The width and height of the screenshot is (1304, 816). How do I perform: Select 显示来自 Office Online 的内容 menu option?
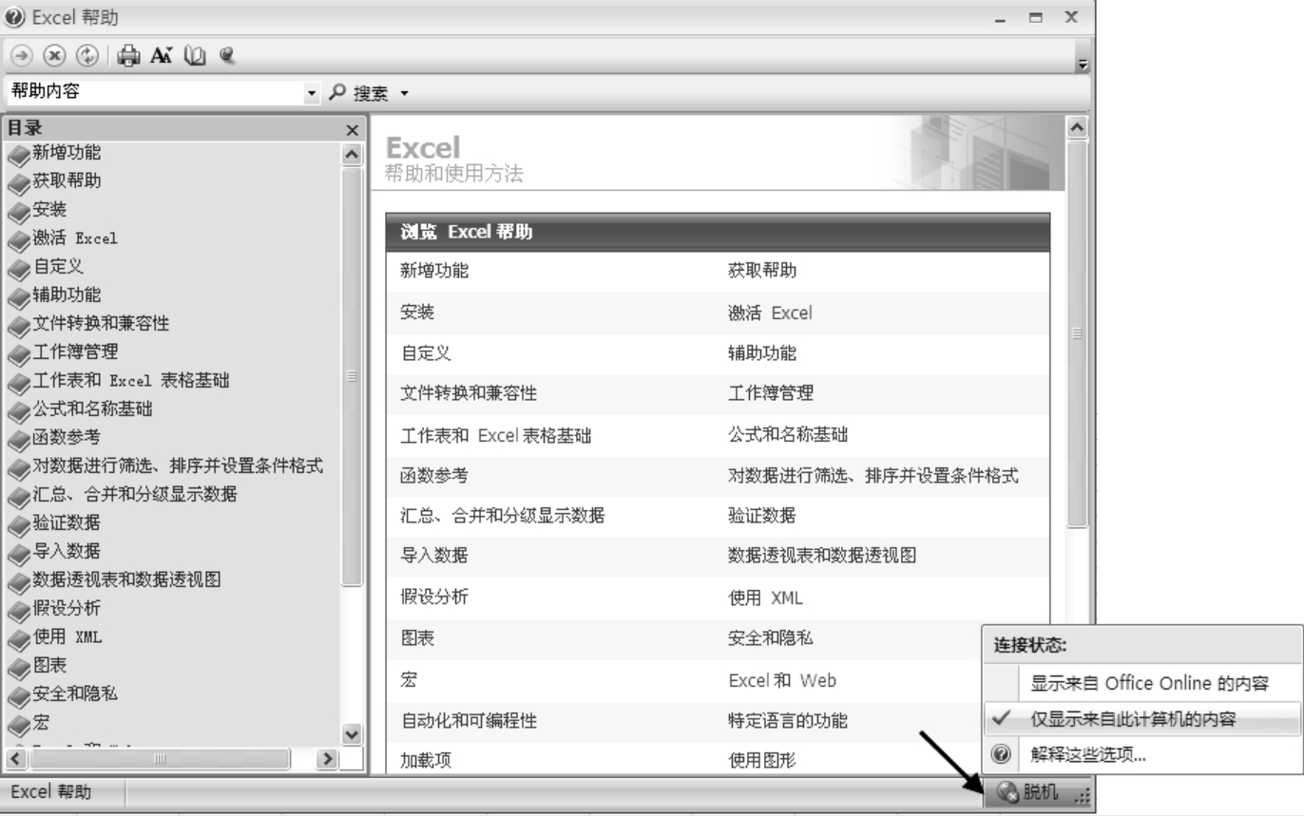[x=1142, y=683]
